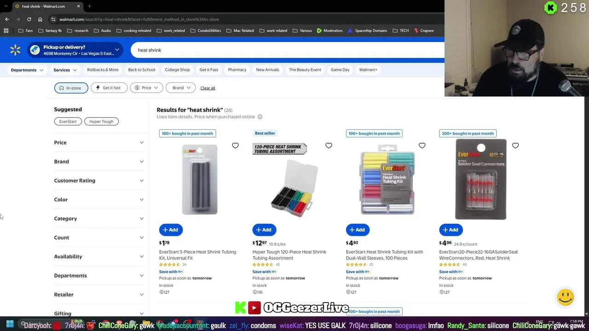Image resolution: width=589 pixels, height=331 pixels.
Task: Toggle the In-store filter chip
Action: (x=71, y=88)
